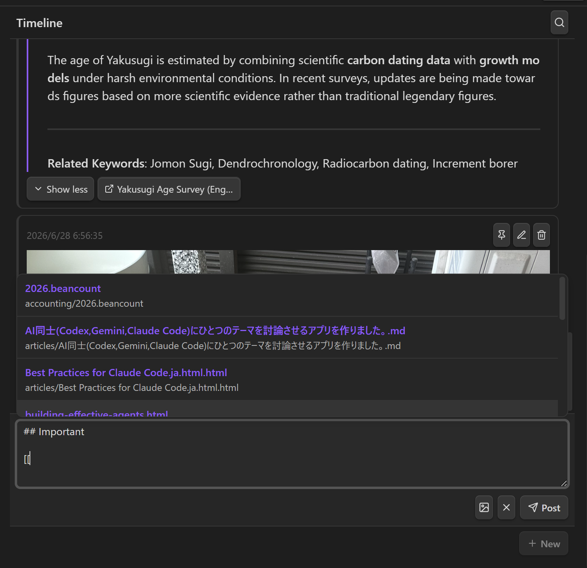This screenshot has height=568, width=587.
Task: Click the Timeline panel heading
Action: point(39,23)
